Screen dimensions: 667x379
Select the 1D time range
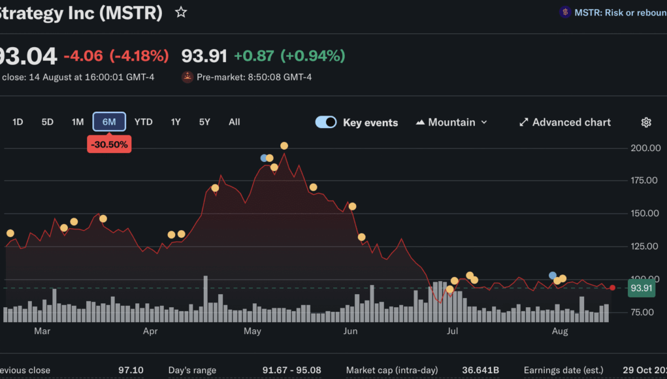click(x=18, y=122)
